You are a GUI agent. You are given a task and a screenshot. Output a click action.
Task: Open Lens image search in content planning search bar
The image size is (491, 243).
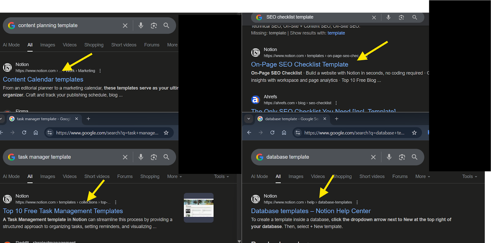click(x=154, y=26)
